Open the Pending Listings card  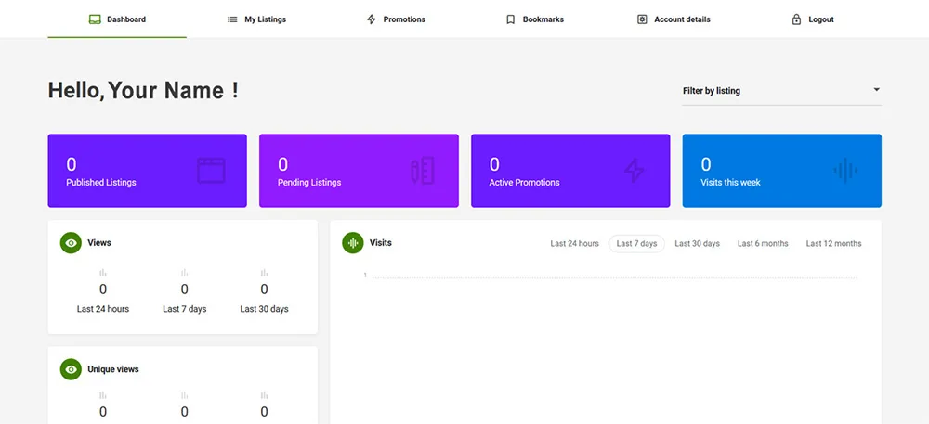[359, 171]
